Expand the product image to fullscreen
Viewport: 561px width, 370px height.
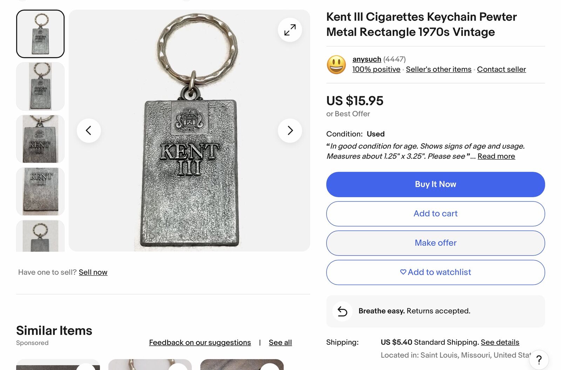[x=290, y=30]
